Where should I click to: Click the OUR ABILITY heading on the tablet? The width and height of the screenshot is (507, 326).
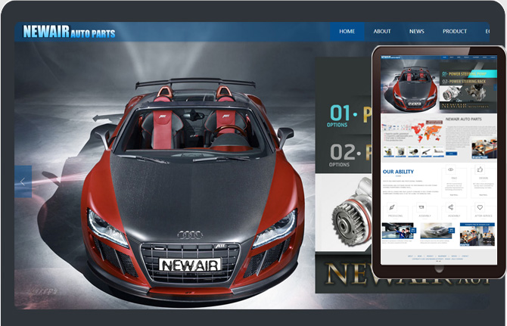click(398, 172)
